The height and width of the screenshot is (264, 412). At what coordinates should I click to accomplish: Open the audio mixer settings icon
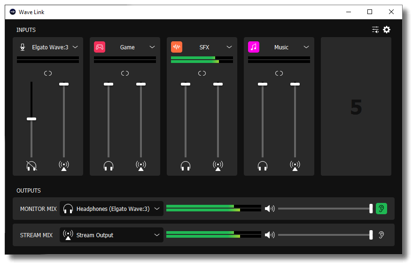pos(375,30)
